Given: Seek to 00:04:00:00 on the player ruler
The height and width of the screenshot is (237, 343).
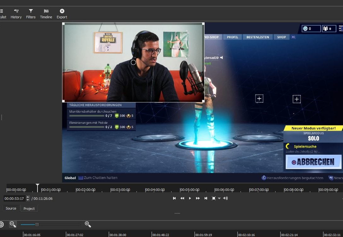Looking at the screenshot, I should (155, 190).
